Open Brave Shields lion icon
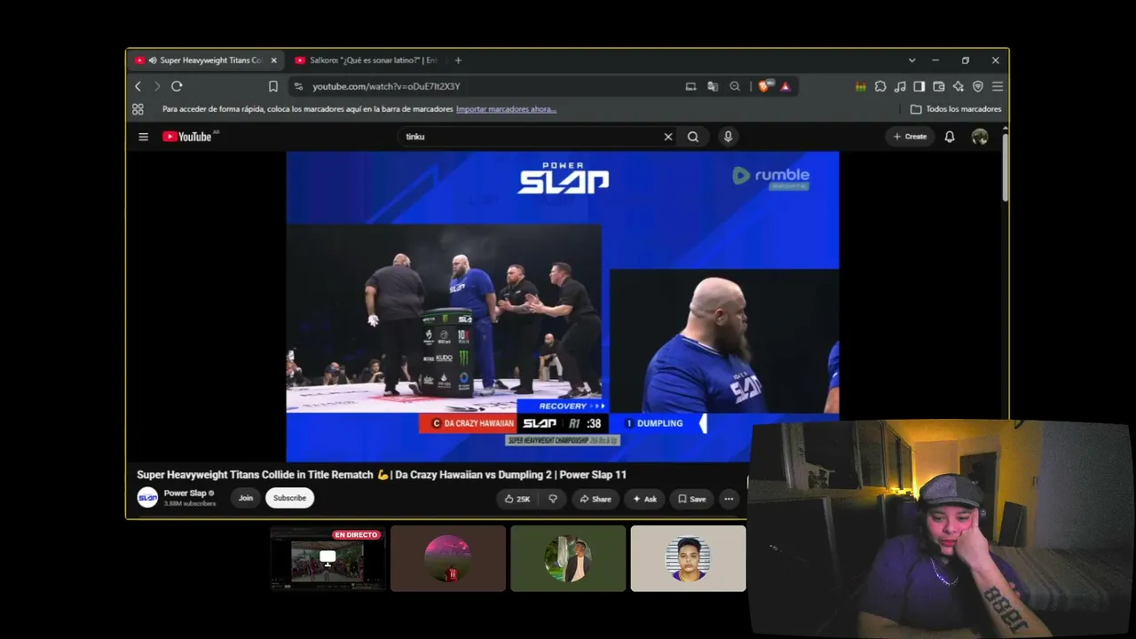Viewport: 1136px width, 639px height. (x=764, y=86)
